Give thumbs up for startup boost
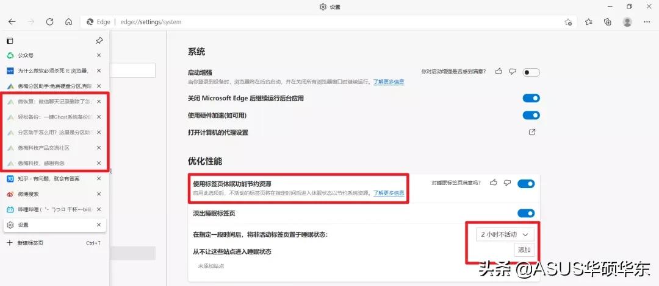 click(499, 72)
